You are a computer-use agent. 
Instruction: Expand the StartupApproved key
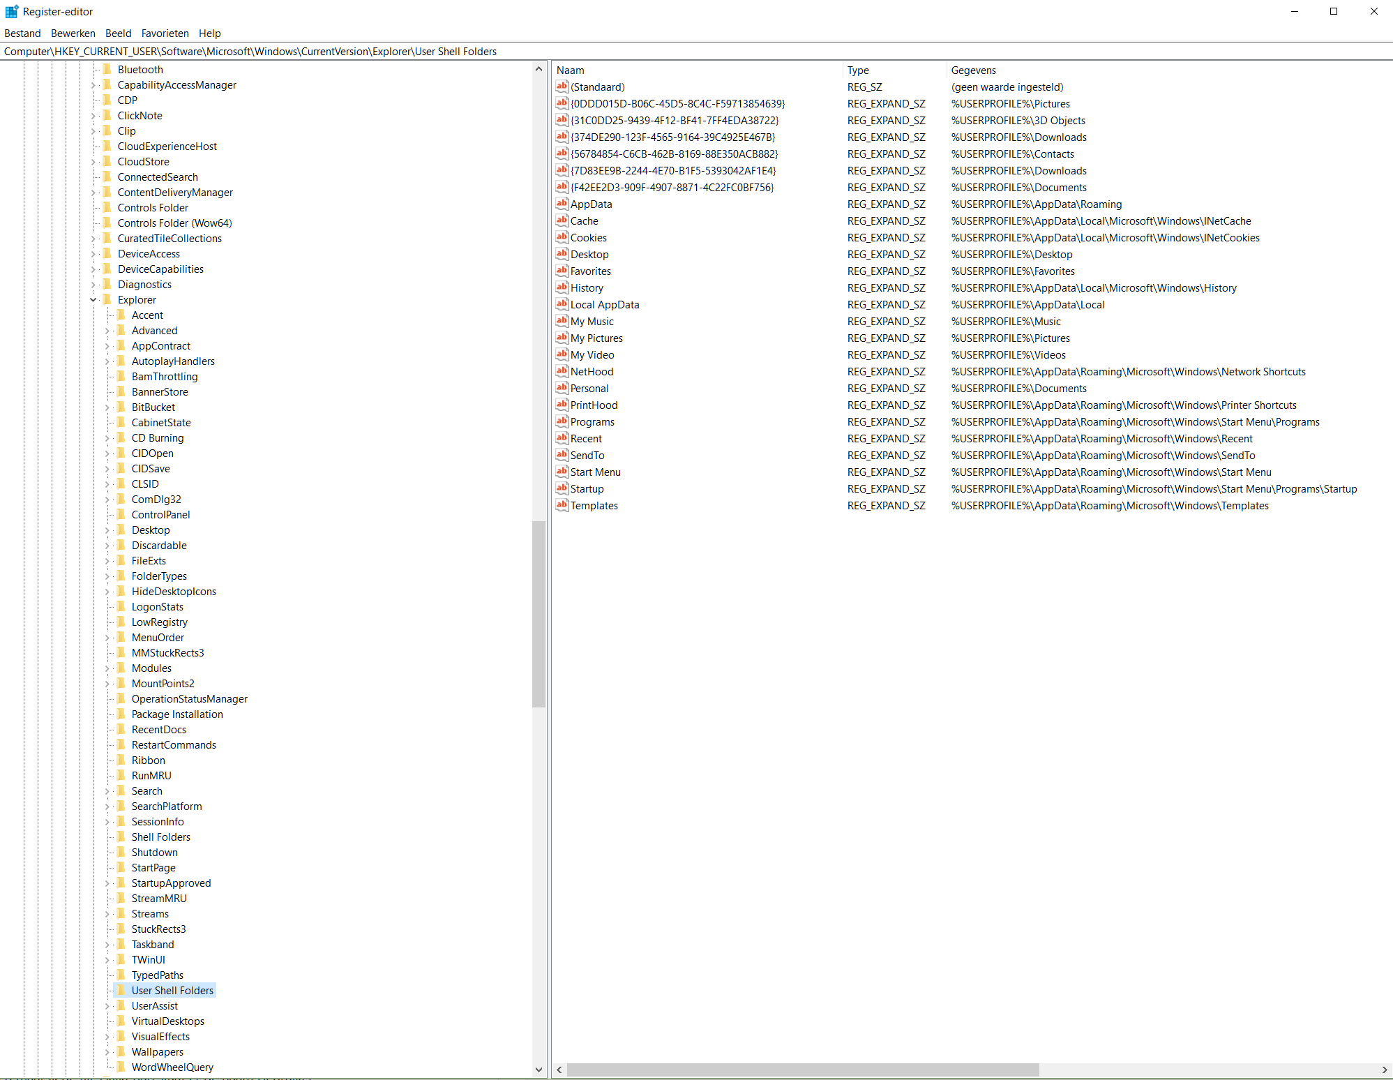click(107, 883)
